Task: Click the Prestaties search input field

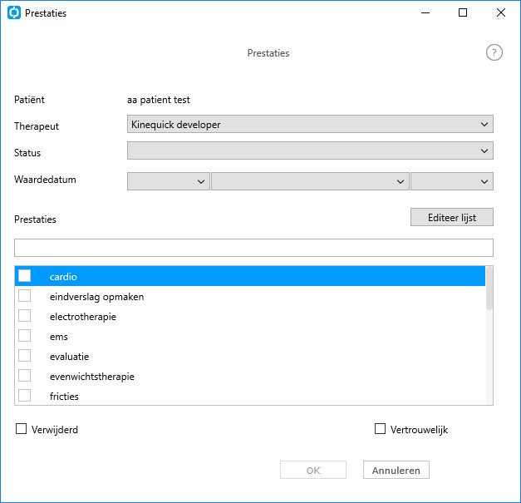Action: pos(253,248)
